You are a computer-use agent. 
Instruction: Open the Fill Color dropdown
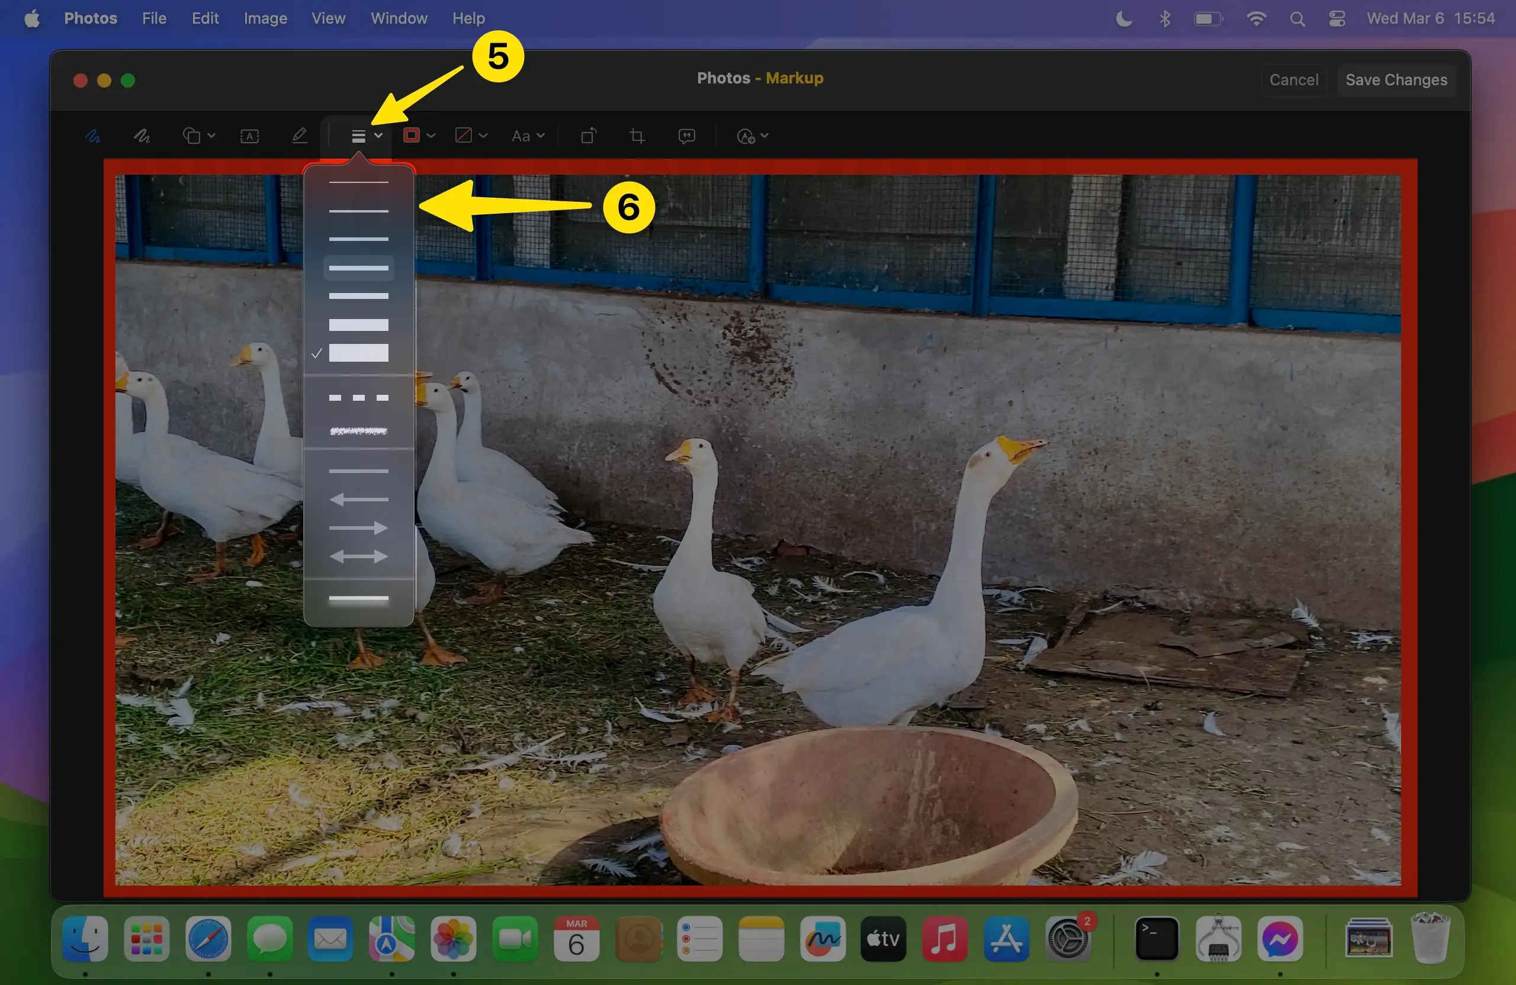tap(471, 136)
